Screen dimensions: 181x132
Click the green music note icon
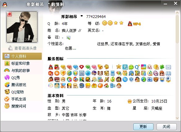click(x=113, y=79)
